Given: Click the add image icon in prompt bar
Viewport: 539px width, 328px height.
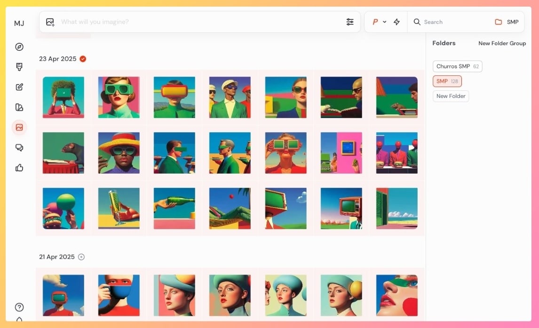Looking at the screenshot, I should tap(50, 22).
